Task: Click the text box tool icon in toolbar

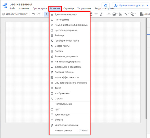Action: tap(121, 14)
